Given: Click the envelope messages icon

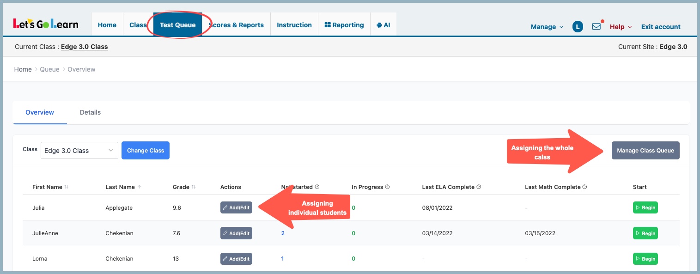Looking at the screenshot, I should point(596,26).
